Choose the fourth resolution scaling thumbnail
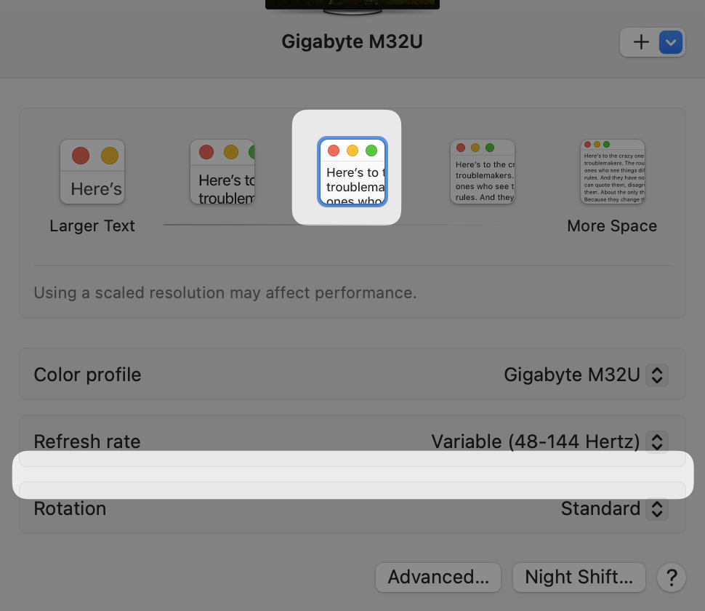Viewport: 705px width, 611px height. click(x=483, y=172)
